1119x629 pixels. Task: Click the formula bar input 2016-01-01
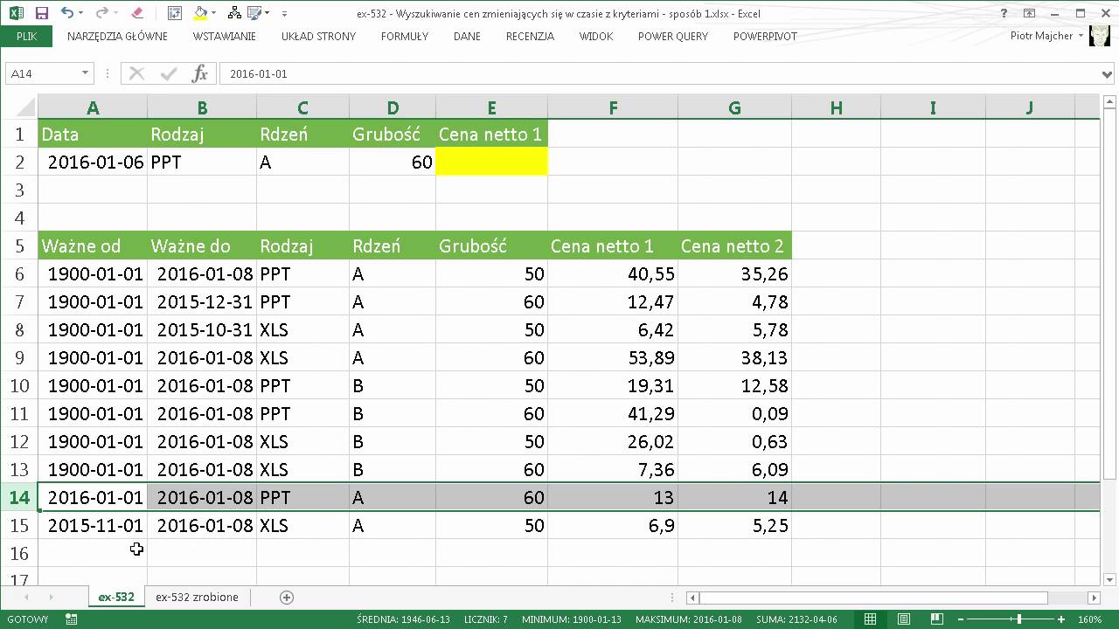coord(659,74)
